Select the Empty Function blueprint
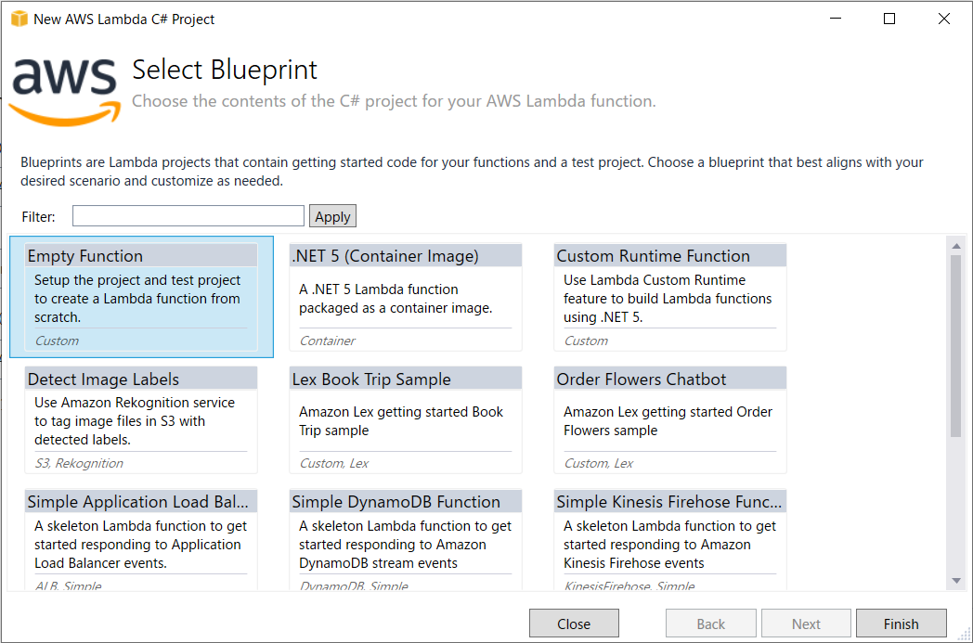The image size is (973, 643). (x=141, y=297)
